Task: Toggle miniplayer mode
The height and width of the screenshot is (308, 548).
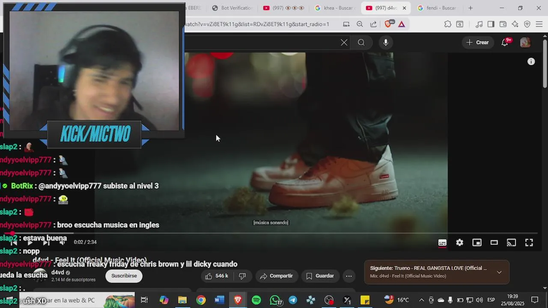Action: click(x=477, y=243)
